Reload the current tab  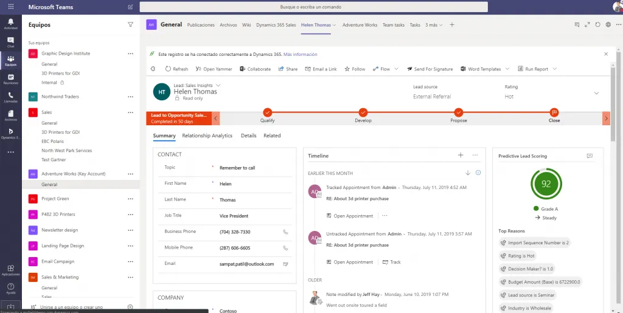pos(597,24)
